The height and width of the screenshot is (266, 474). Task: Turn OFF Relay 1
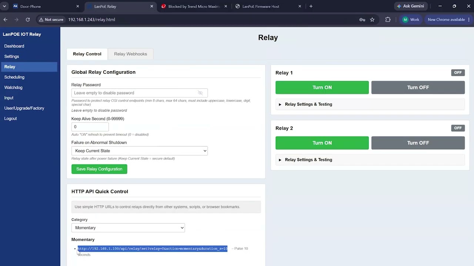[418, 88]
